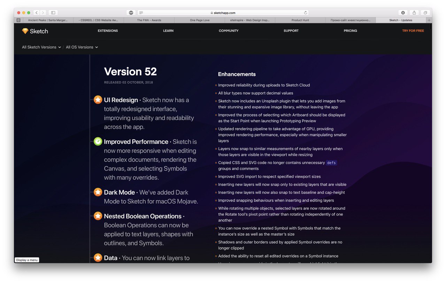Switch to The FWA - Awards tab
Screen dimensions: 446x283
click(x=149, y=20)
